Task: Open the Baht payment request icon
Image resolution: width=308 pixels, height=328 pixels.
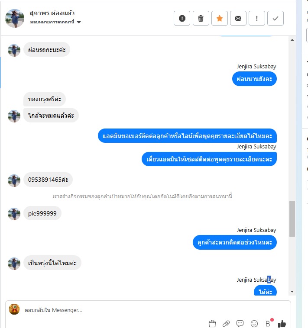Action: click(268, 323)
